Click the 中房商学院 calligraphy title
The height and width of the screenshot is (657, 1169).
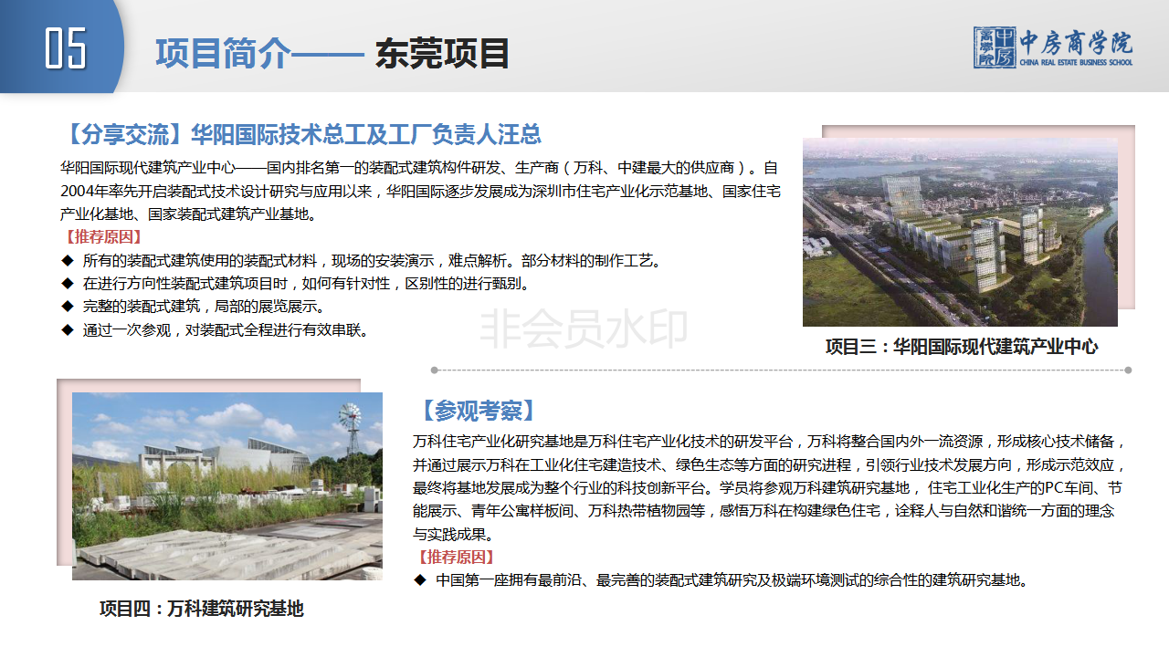click(x=1076, y=42)
